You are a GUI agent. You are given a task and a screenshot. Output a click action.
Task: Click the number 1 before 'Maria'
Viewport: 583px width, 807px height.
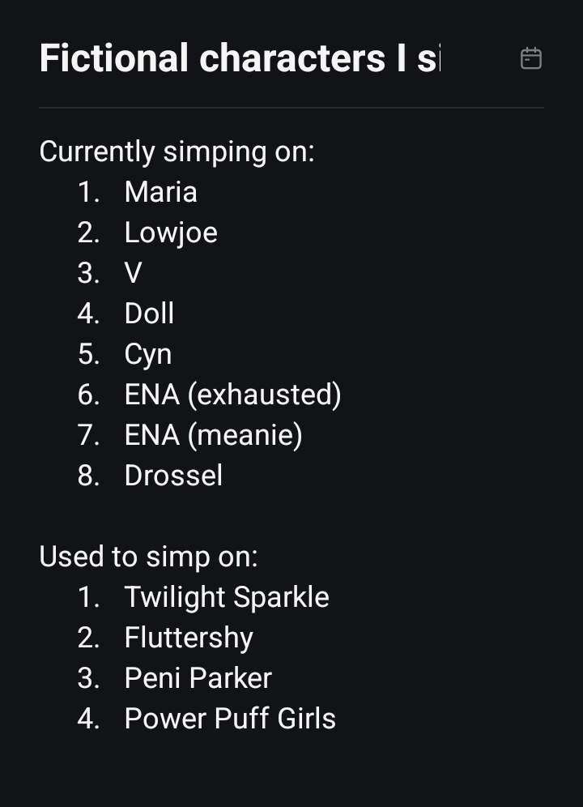pos(88,193)
